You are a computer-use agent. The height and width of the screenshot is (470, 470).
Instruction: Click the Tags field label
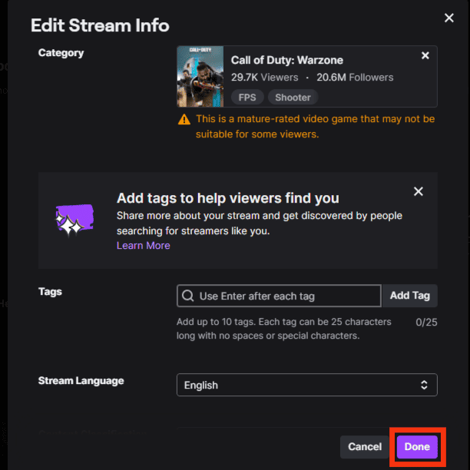coord(50,292)
